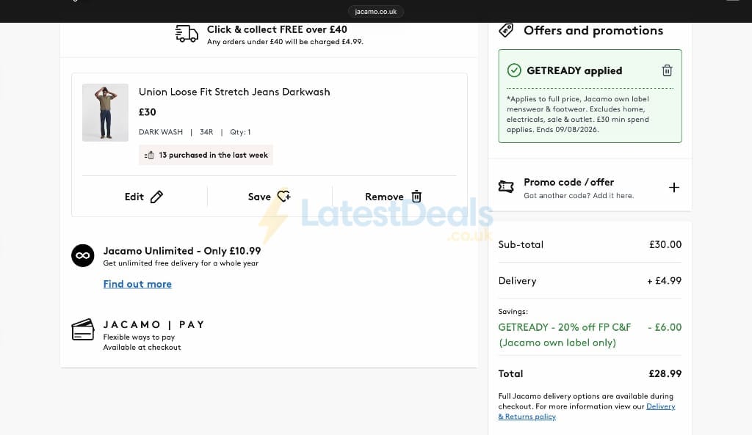This screenshot has width=752, height=435.
Task: Click the 'Ends 09/08/2026' promo terms text
Action: click(x=568, y=129)
